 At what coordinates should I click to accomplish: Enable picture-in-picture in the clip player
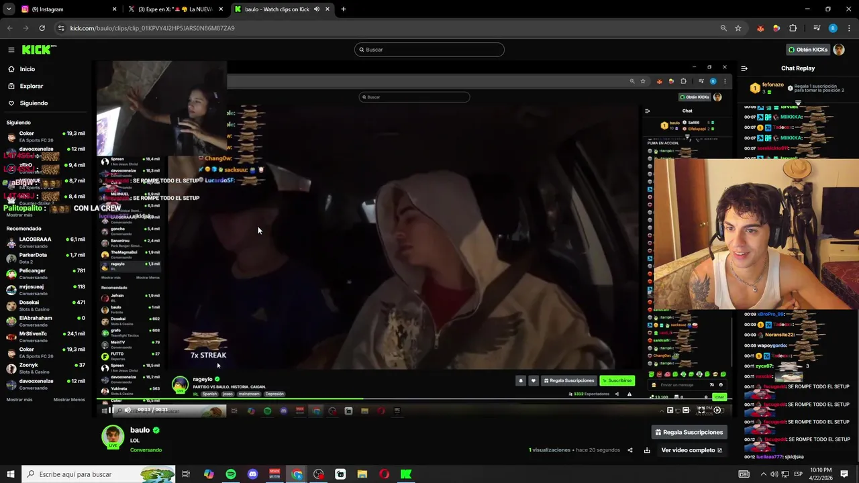click(670, 410)
